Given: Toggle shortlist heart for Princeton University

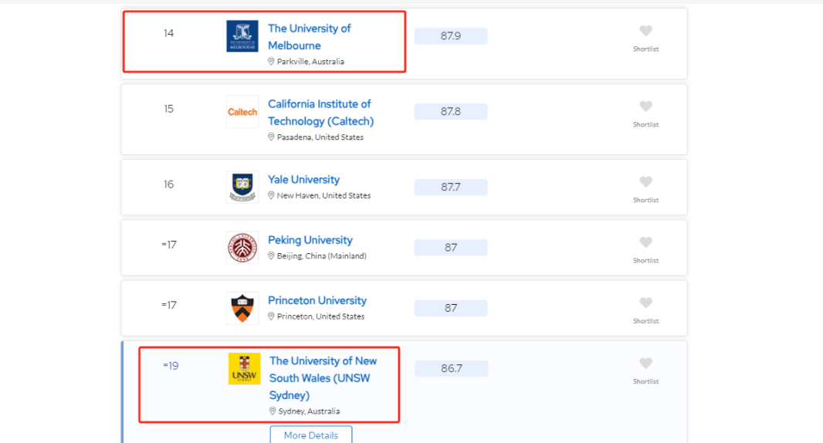Looking at the screenshot, I should click(645, 303).
